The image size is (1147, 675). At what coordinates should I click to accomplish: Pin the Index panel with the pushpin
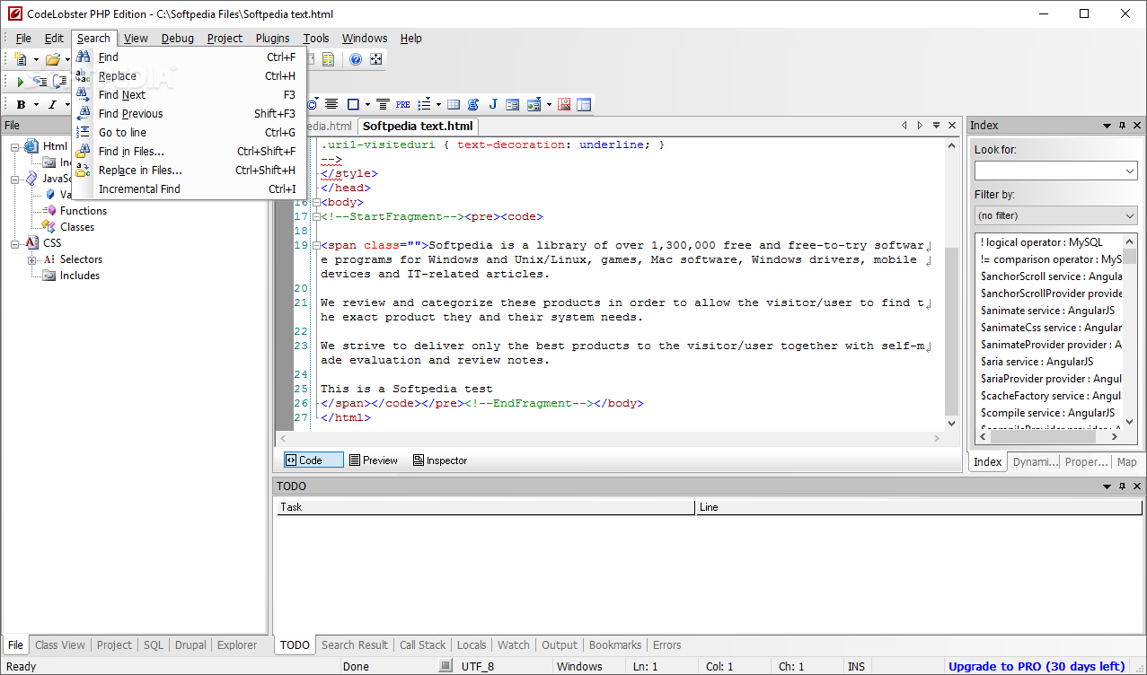click(x=1122, y=126)
